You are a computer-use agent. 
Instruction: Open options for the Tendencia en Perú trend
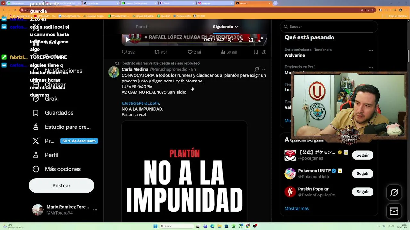[x=371, y=68]
